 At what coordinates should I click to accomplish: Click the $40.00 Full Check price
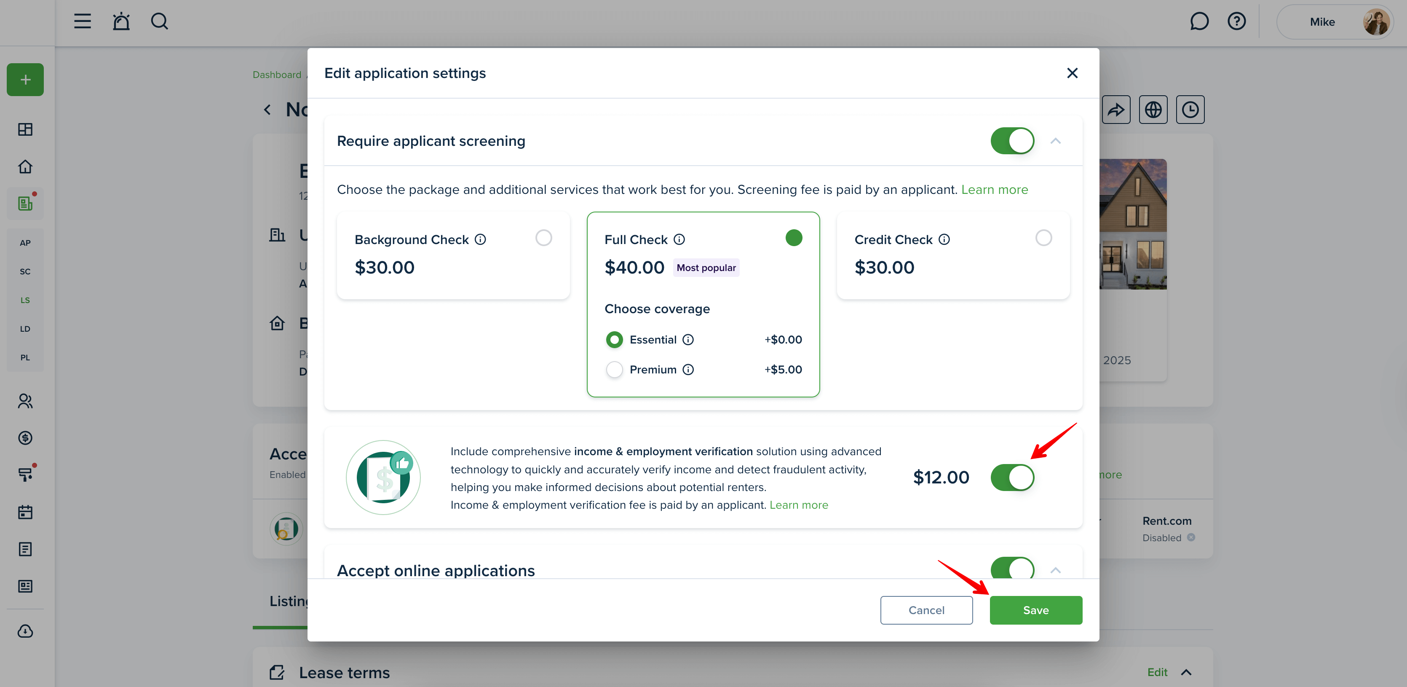coord(634,268)
